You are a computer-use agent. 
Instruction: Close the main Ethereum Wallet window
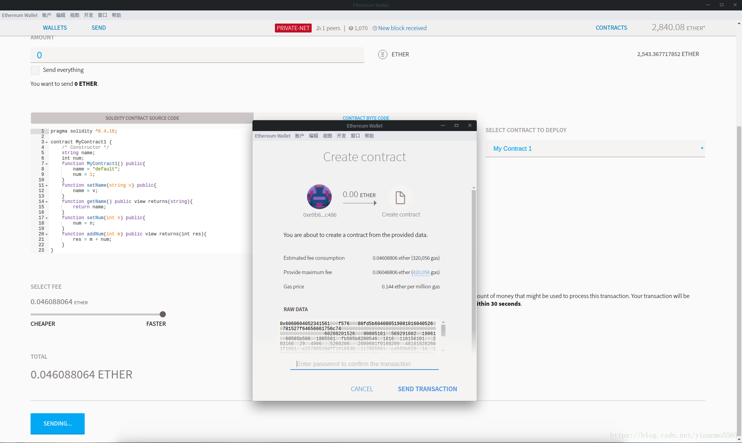(x=735, y=5)
